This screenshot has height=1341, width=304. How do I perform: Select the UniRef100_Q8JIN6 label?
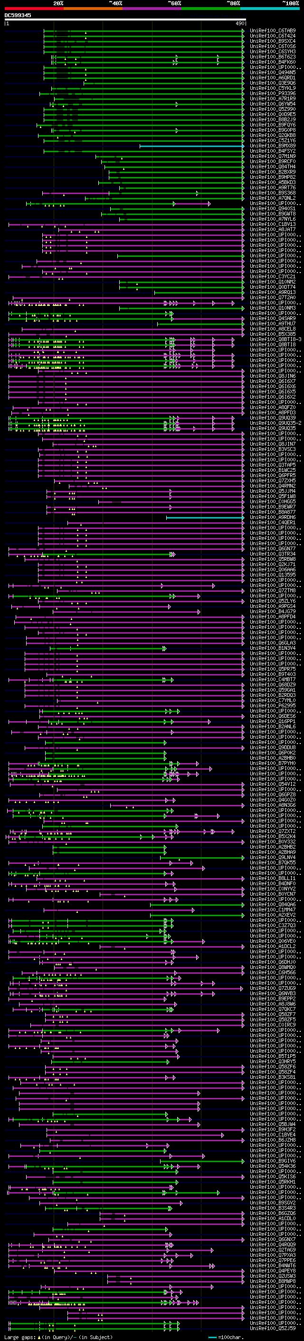tap(273, 376)
